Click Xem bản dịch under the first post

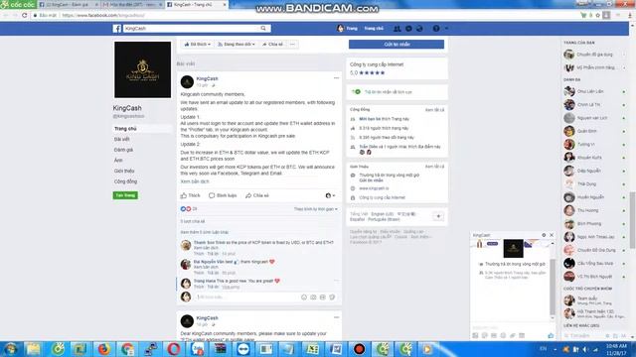click(195, 181)
